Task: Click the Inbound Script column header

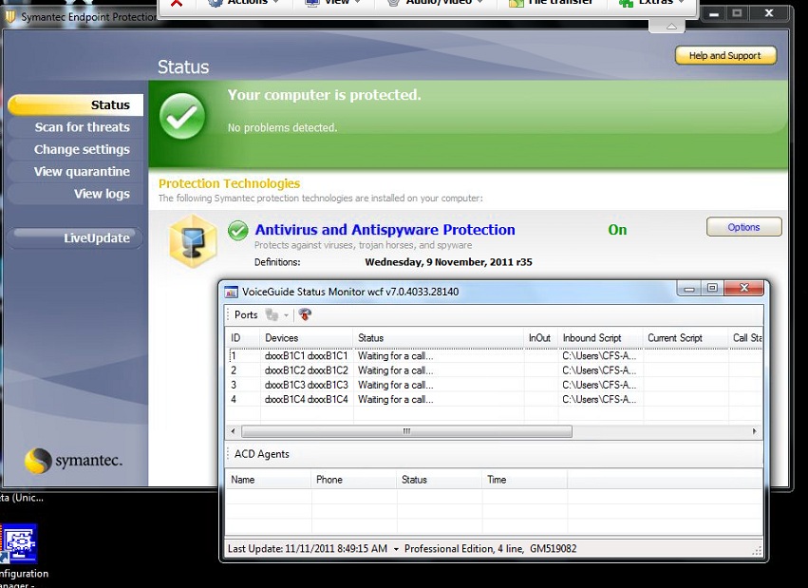Action: [x=600, y=338]
